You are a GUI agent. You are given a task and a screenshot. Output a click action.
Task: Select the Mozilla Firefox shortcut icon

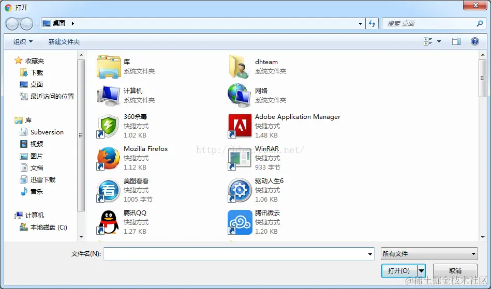click(x=108, y=158)
